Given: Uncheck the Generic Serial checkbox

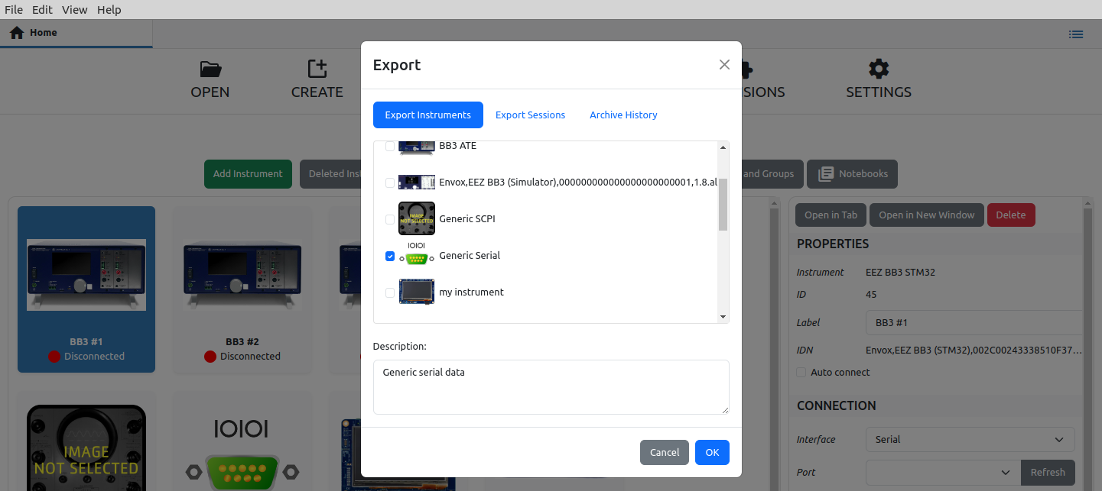Looking at the screenshot, I should [x=390, y=257].
